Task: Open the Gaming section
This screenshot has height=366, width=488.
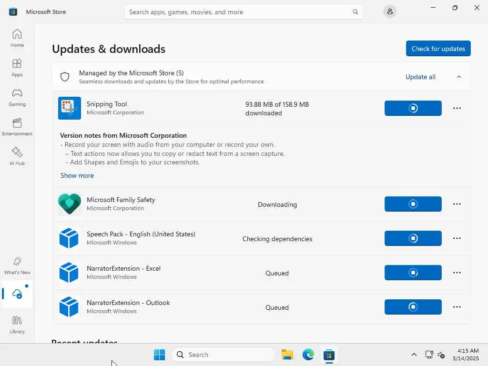Action: pos(17,97)
